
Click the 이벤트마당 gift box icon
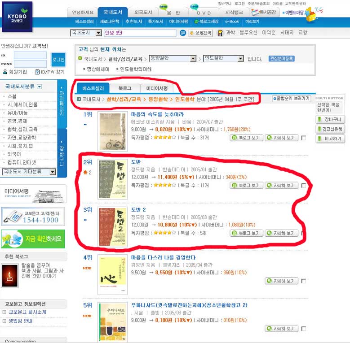click(x=311, y=15)
